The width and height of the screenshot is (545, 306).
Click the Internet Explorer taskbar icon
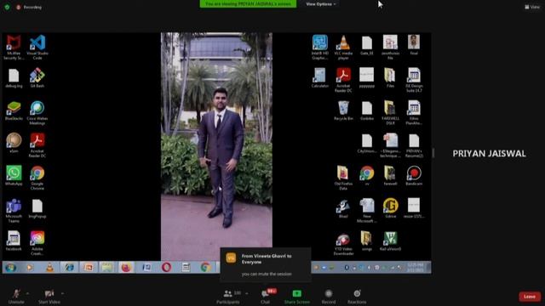[69, 267]
